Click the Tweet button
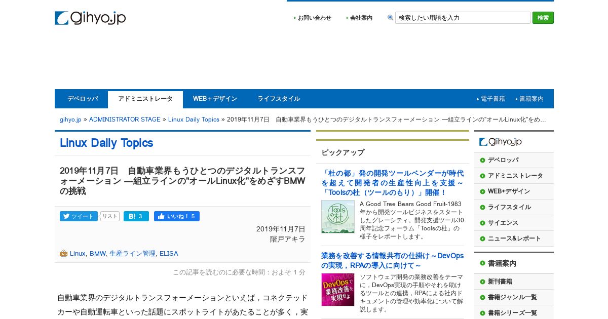This screenshot has width=608, height=319. (x=79, y=216)
